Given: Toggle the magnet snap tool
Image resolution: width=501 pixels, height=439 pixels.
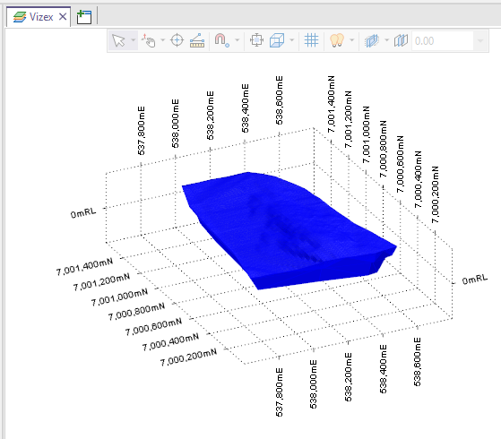Looking at the screenshot, I should 221,40.
